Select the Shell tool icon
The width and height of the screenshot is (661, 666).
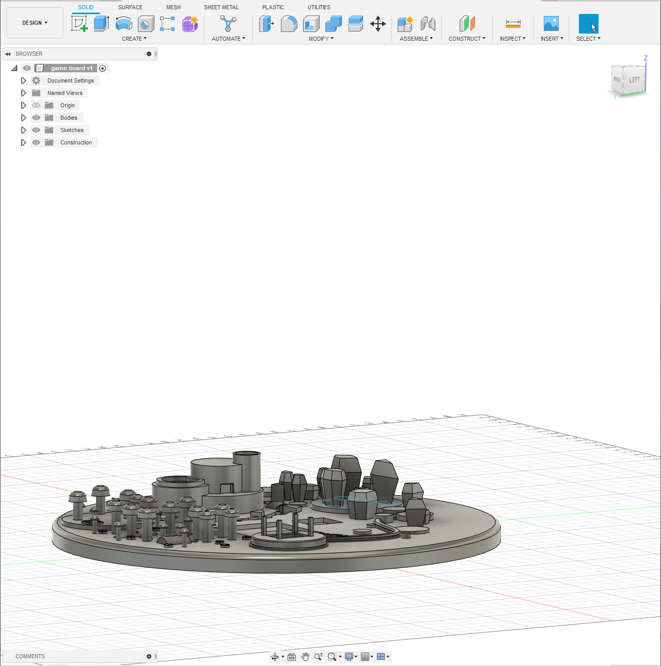[x=311, y=24]
